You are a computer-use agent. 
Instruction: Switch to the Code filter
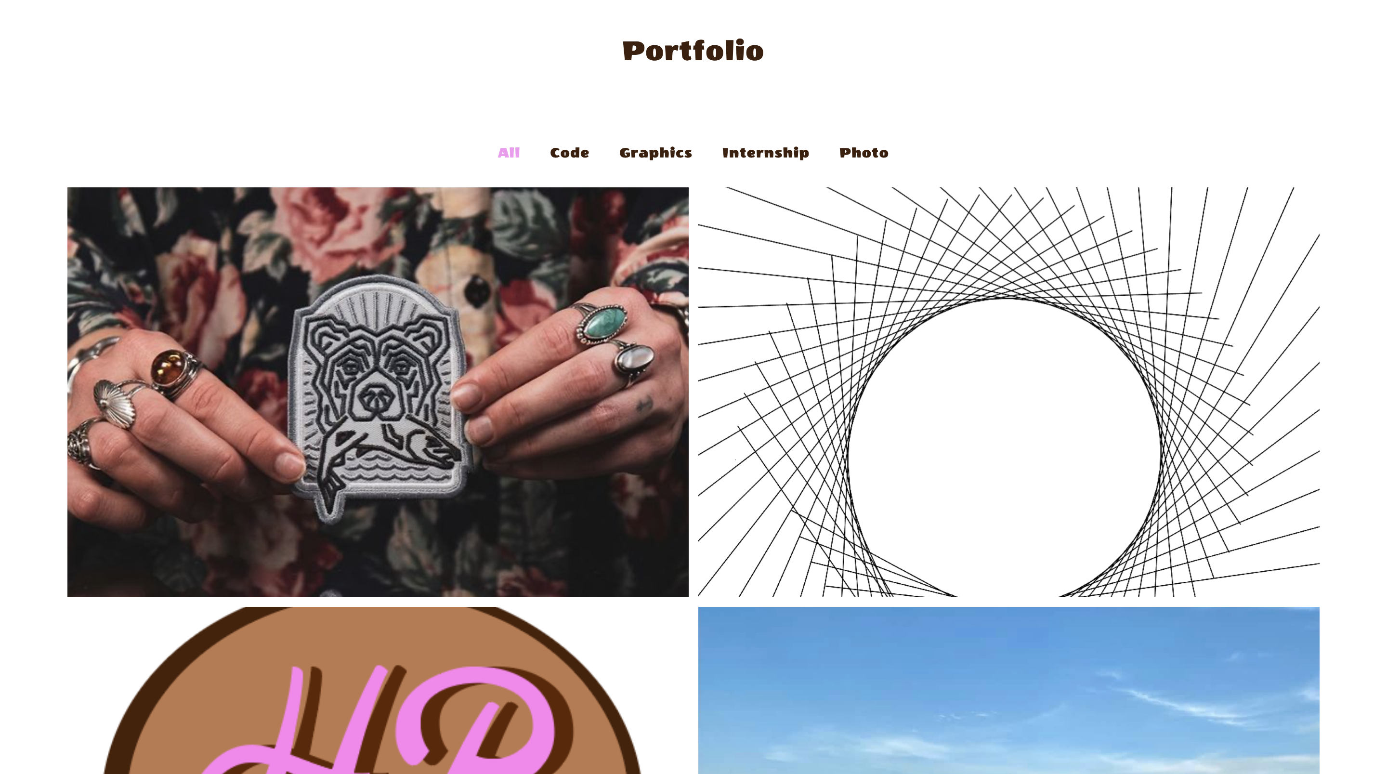569,153
